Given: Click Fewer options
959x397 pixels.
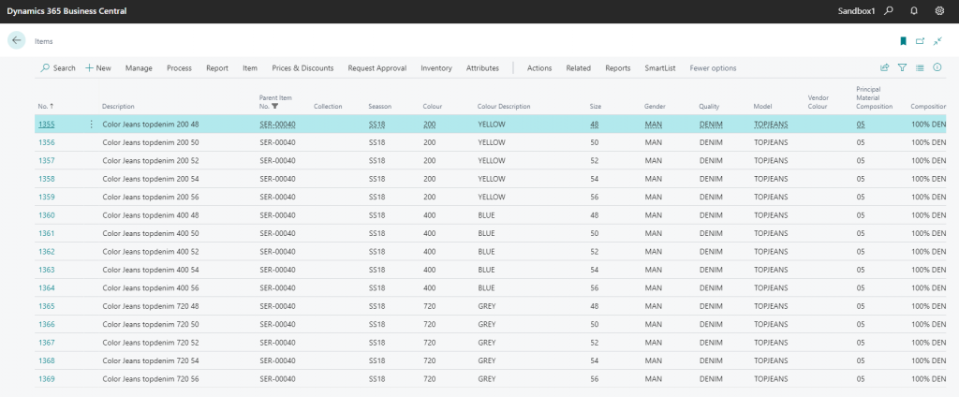Looking at the screenshot, I should [713, 68].
